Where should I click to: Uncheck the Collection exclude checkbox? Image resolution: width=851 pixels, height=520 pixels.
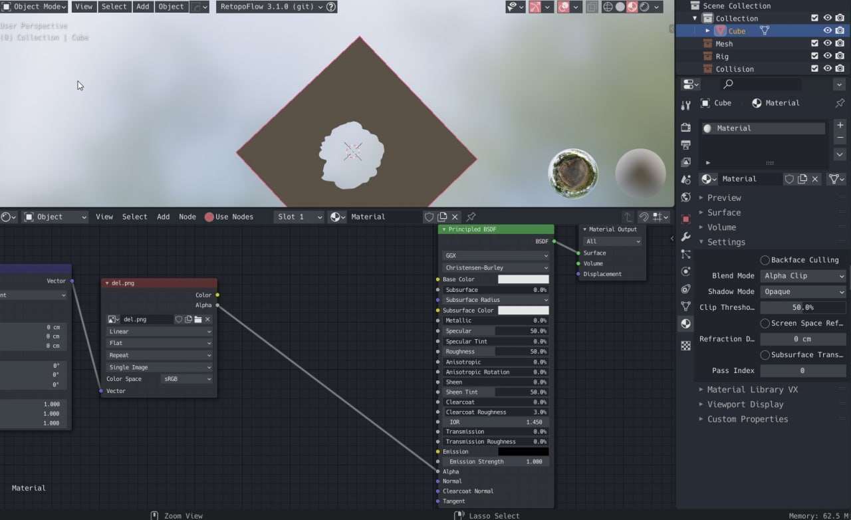(x=814, y=18)
